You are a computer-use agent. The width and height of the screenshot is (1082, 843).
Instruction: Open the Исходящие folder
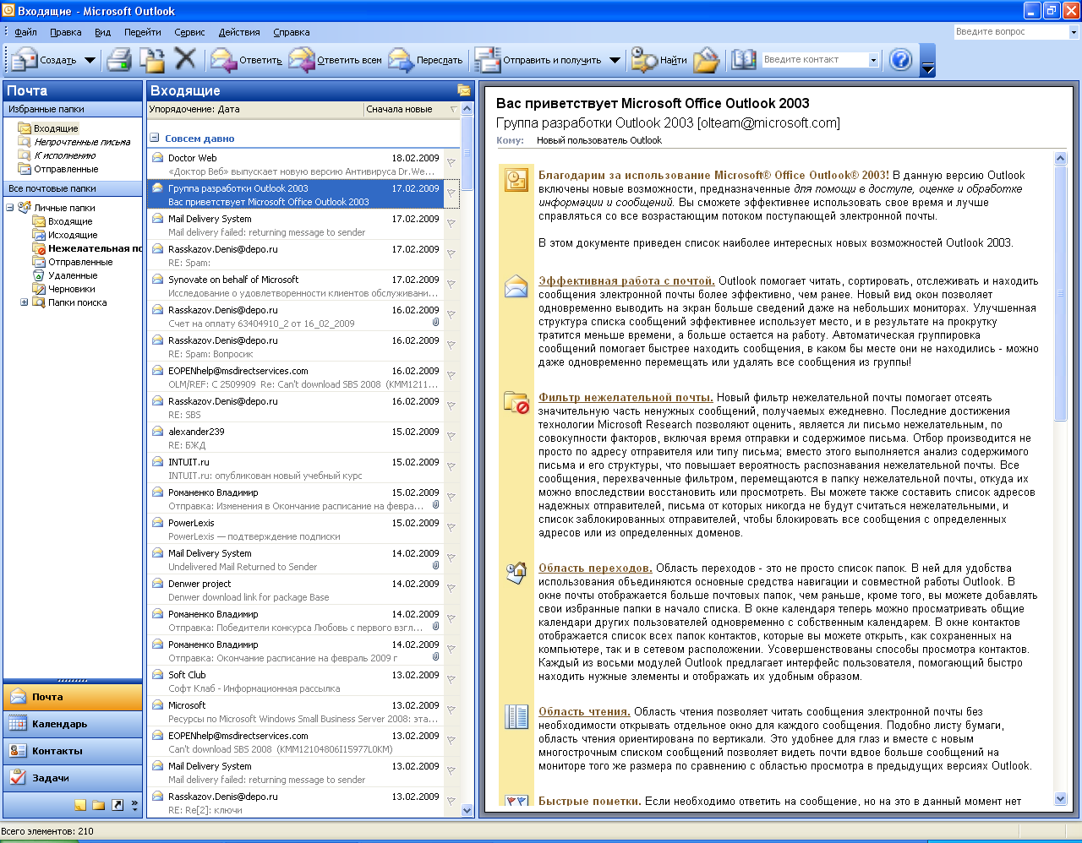click(72, 235)
